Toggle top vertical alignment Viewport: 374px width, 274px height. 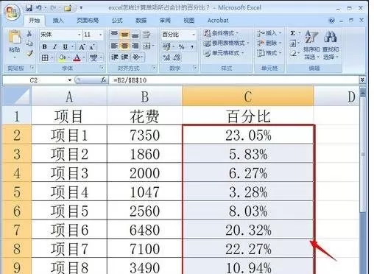(x=114, y=35)
